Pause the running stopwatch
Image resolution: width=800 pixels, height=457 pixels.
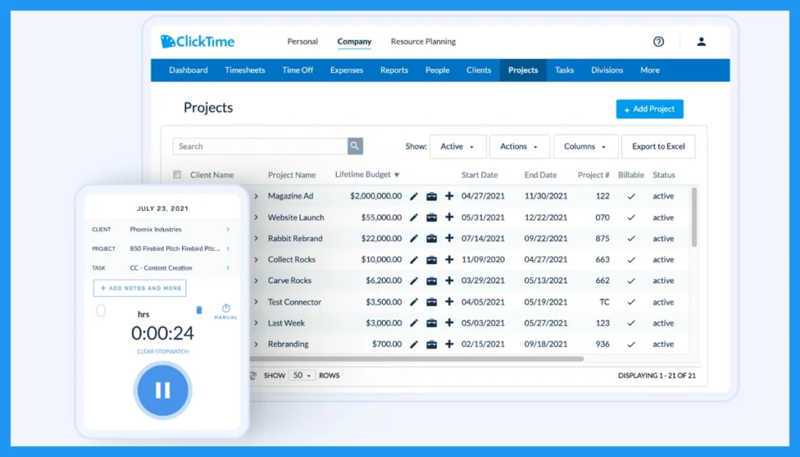pos(162,390)
